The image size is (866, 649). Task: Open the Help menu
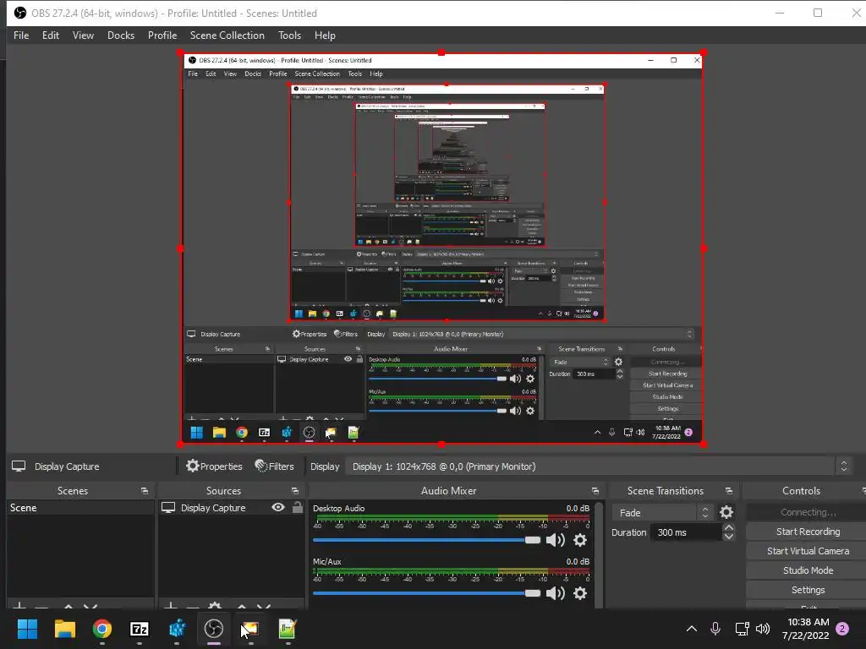(x=325, y=35)
